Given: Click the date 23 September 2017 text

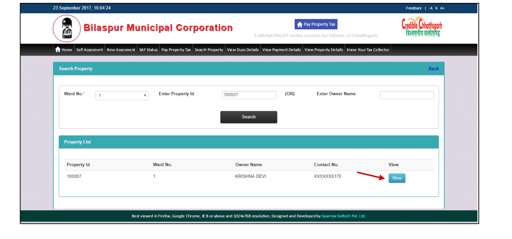Looking at the screenshot, I should (x=72, y=8).
